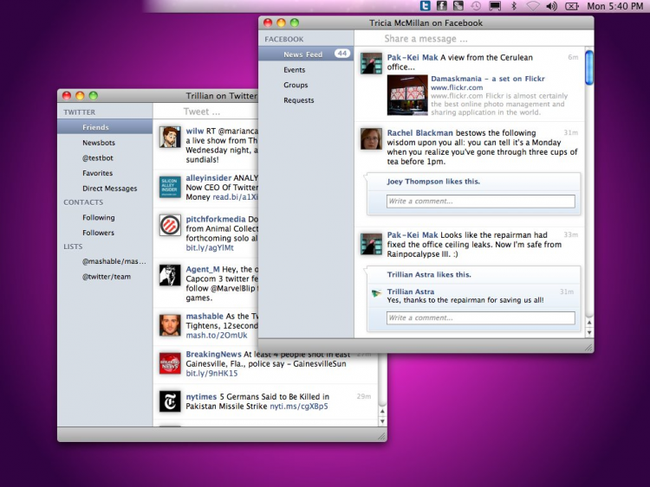Click BreakingNews avatar icon

[x=170, y=363]
